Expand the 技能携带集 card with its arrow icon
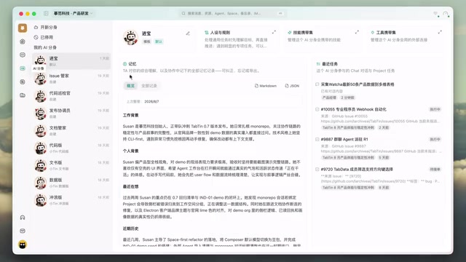Viewport: 466px width, 262px height. (x=357, y=32)
